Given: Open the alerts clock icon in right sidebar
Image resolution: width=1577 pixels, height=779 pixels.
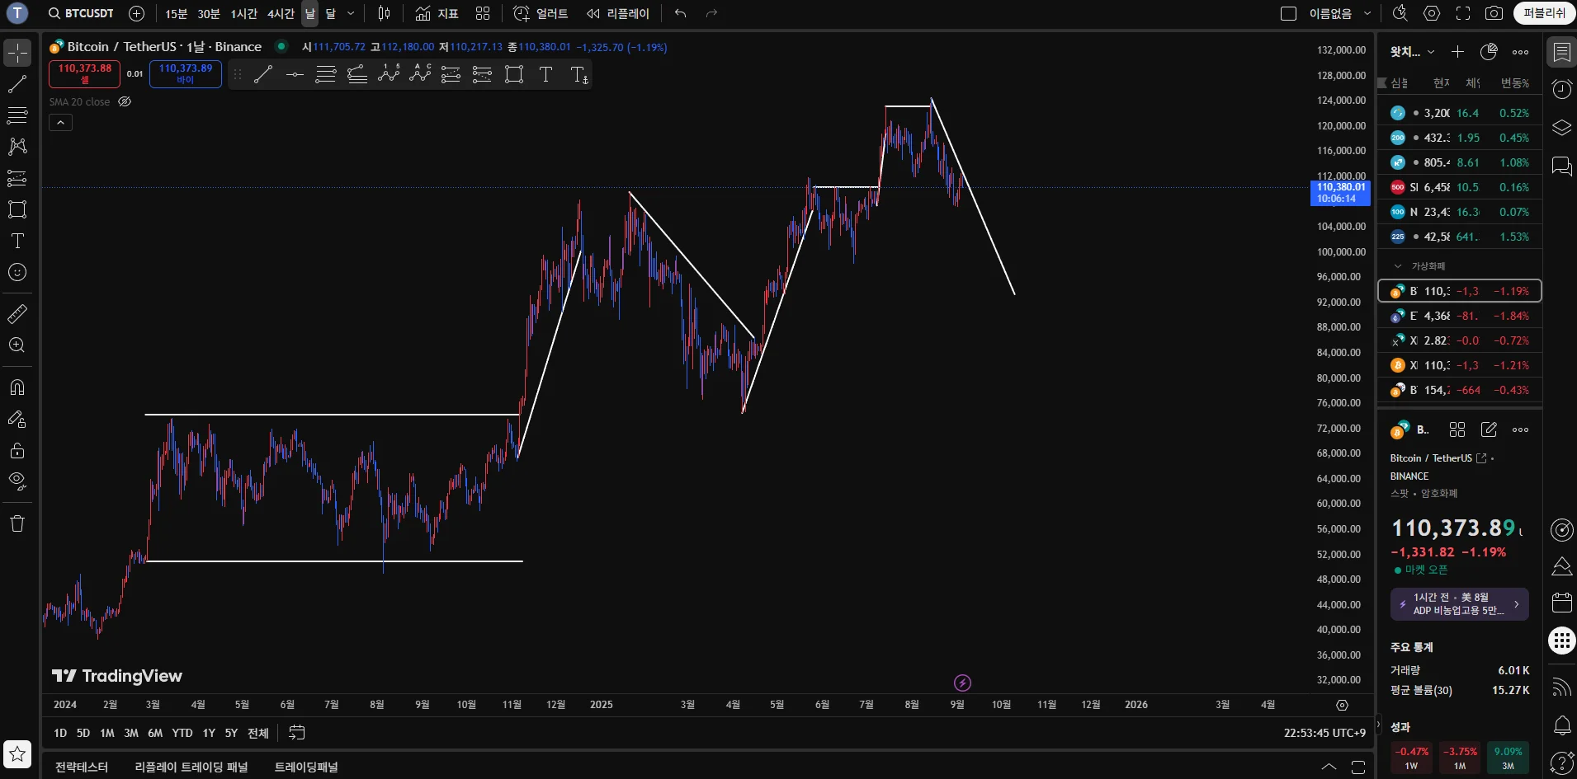Looking at the screenshot, I should 1561,89.
